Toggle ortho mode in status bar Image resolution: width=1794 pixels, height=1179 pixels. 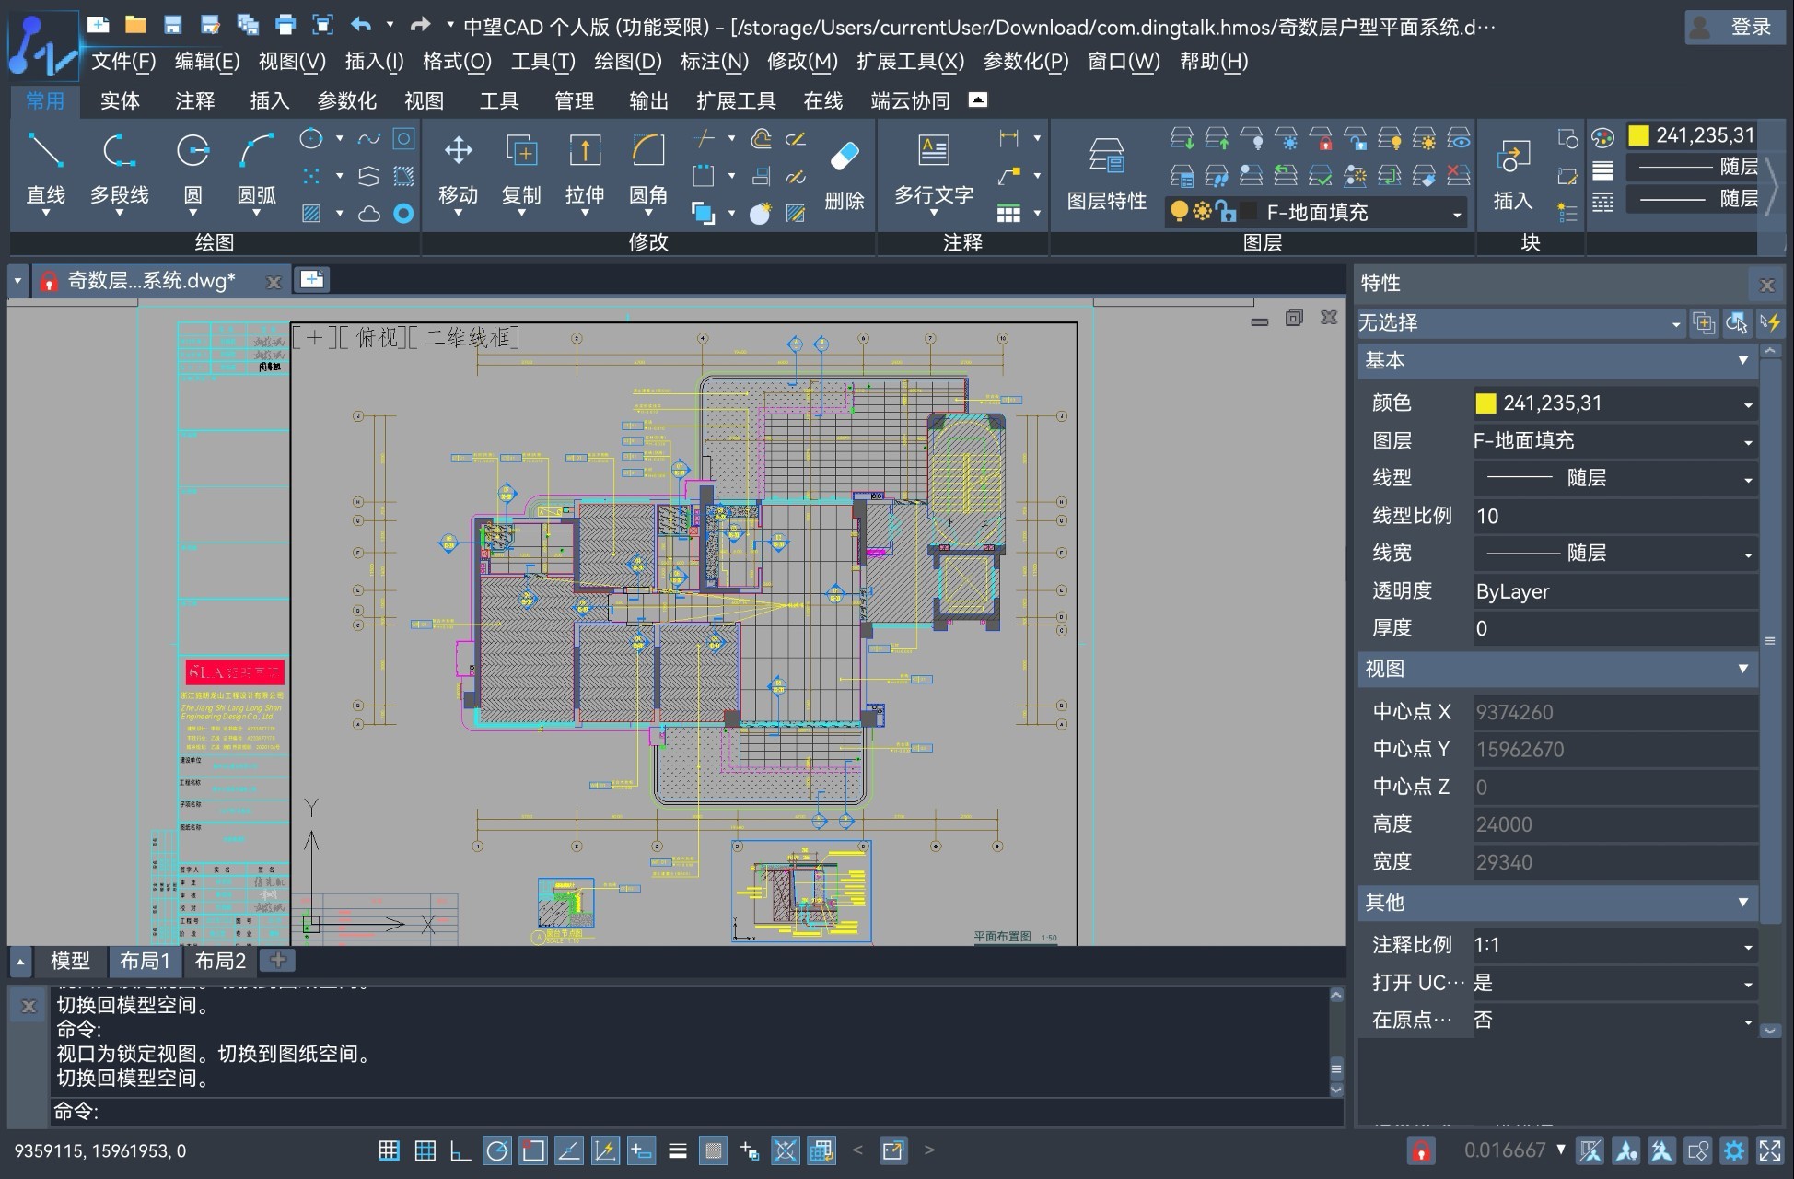[x=460, y=1150]
